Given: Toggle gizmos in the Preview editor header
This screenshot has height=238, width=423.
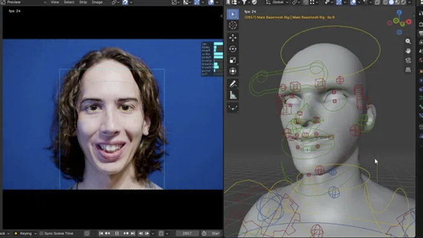Looking at the screenshot, I should (197, 2).
